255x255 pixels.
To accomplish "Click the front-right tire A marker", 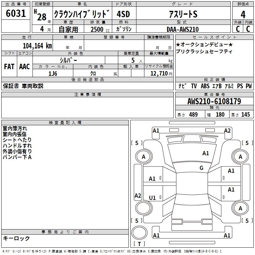I will coord(240,157).
